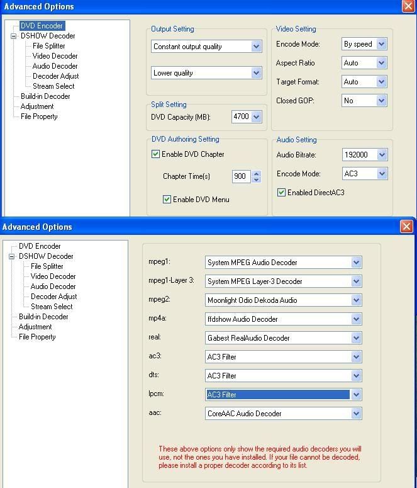This screenshot has height=488, width=417.
Task: Expand the DVD Capacity (MB) dropdown
Action: [255, 117]
